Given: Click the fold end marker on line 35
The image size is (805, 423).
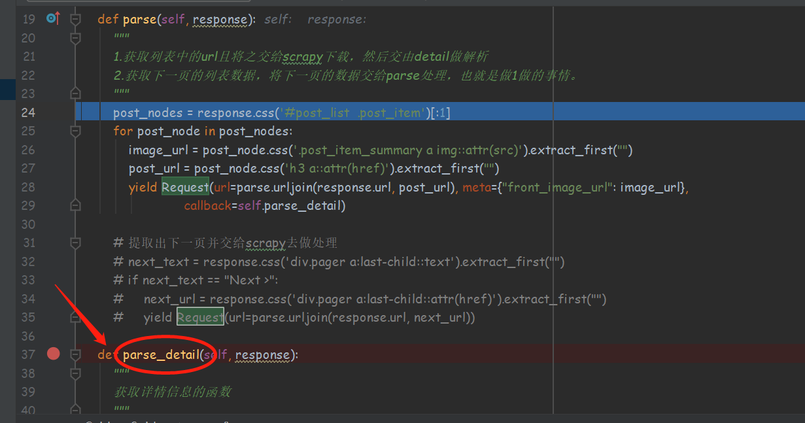Looking at the screenshot, I should click(75, 318).
